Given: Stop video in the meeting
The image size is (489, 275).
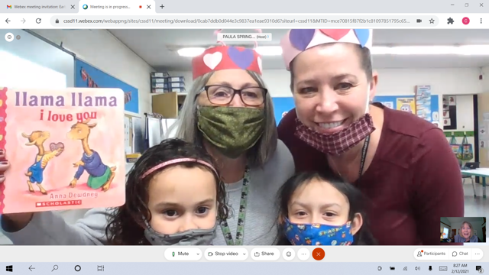Looking at the screenshot, I should (223, 254).
